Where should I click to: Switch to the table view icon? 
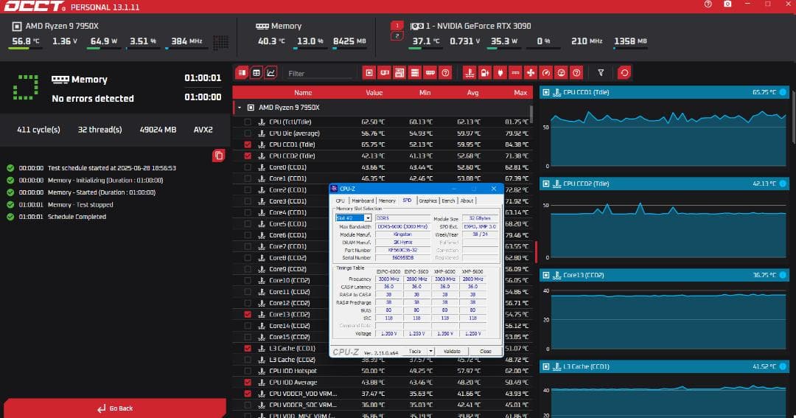click(256, 73)
